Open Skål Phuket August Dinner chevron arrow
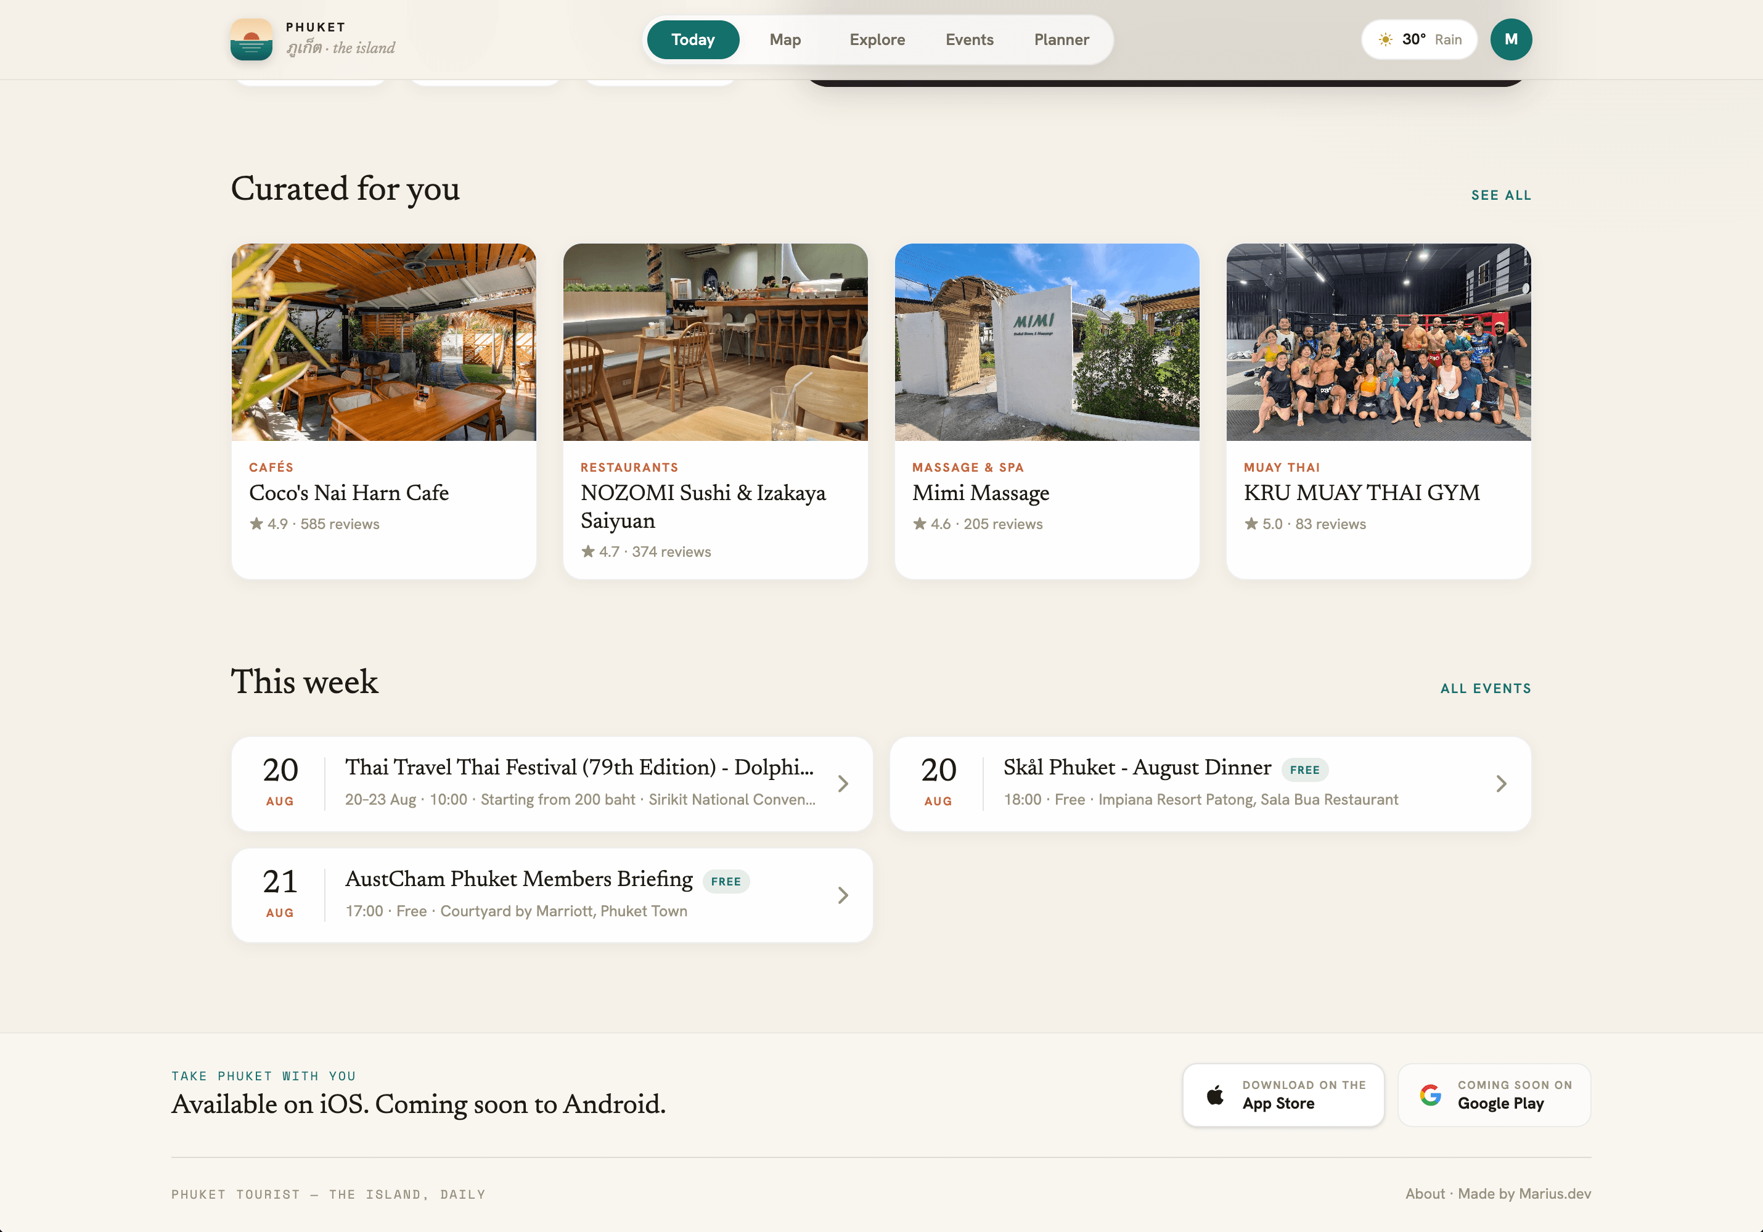This screenshot has height=1232, width=1763. (x=1501, y=784)
